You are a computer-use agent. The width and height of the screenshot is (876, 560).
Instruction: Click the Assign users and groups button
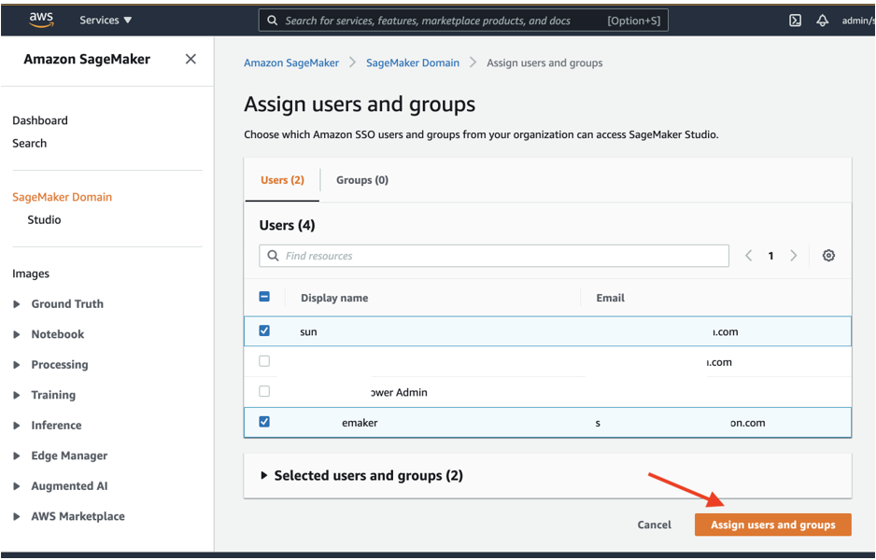773,525
